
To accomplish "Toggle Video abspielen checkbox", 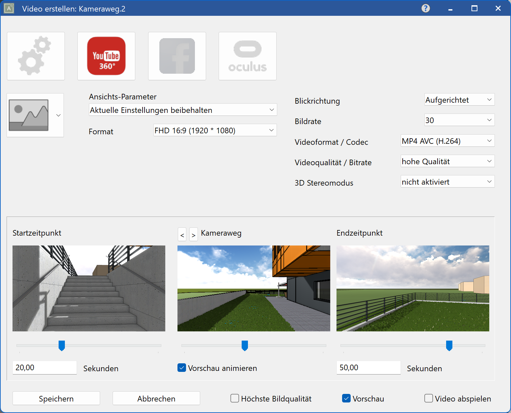I will (x=429, y=399).
